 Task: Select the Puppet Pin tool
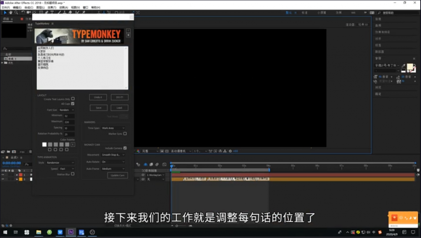[x=84, y=12]
